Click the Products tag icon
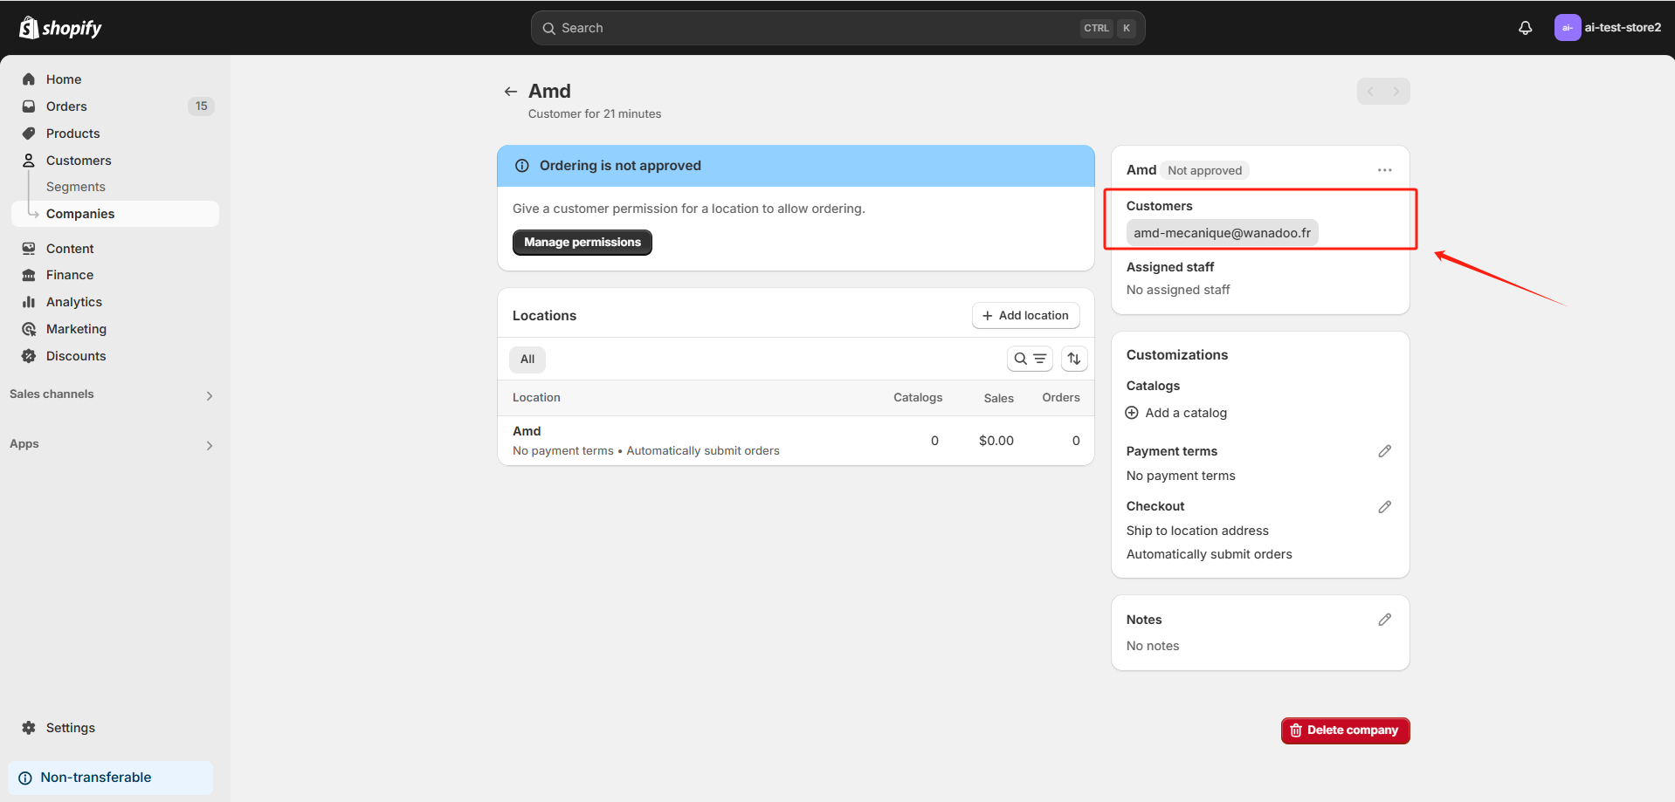Screen dimensions: 1675x802 click(x=29, y=134)
